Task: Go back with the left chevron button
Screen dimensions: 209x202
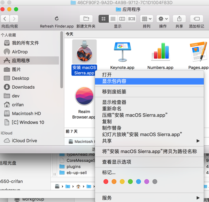Action: pos(5,19)
